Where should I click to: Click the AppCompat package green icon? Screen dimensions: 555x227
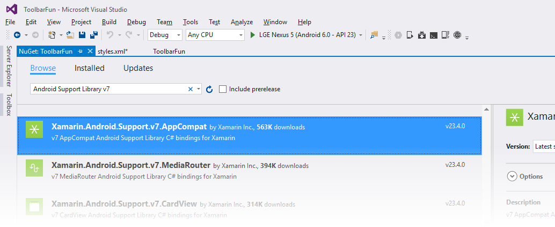tap(34, 129)
